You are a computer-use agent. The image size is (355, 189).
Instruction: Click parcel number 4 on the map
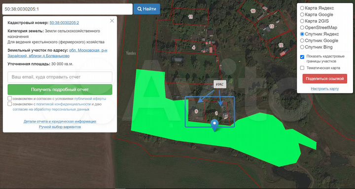(x=193, y=47)
